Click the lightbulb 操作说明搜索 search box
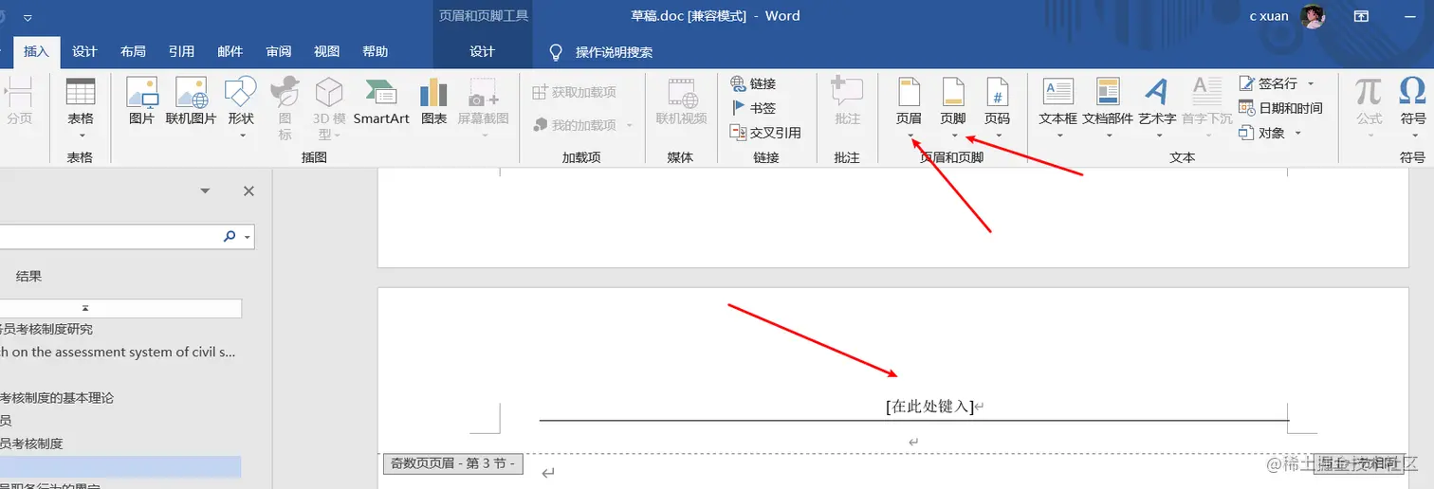 click(x=601, y=52)
